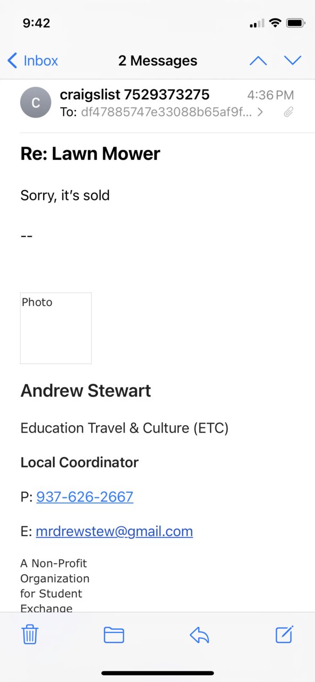Open the move-to-folder icon
The width and height of the screenshot is (315, 682).
[114, 635]
